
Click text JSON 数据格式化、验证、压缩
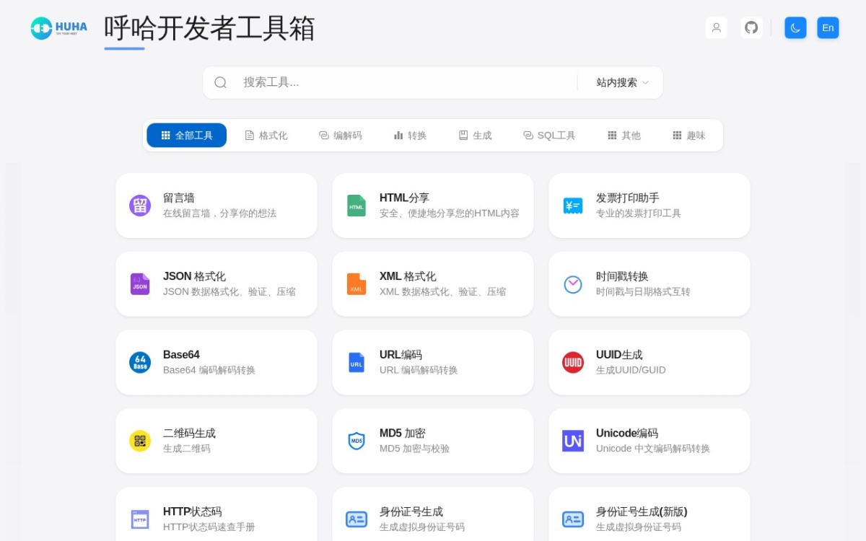pyautogui.click(x=229, y=292)
